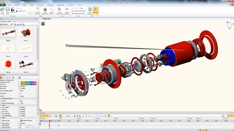Image resolution: width=234 pixels, height=131 pixels.
Task: Click the Delete All Keys eraser icon
Action: 67,9
